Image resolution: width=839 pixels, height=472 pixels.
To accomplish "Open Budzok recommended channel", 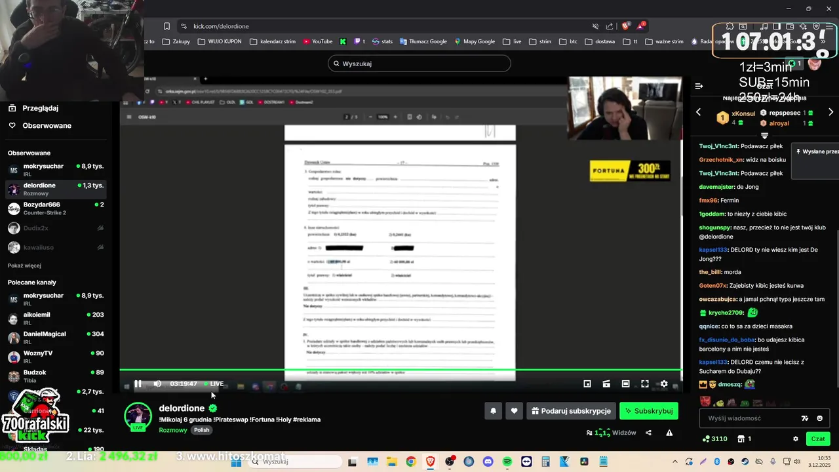I will (56, 376).
